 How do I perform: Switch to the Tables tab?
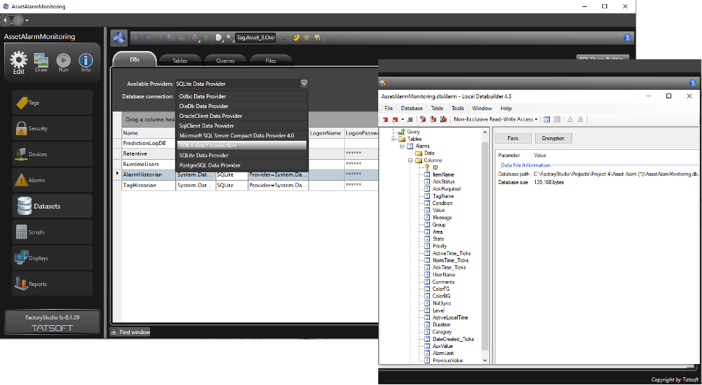pyautogui.click(x=180, y=61)
